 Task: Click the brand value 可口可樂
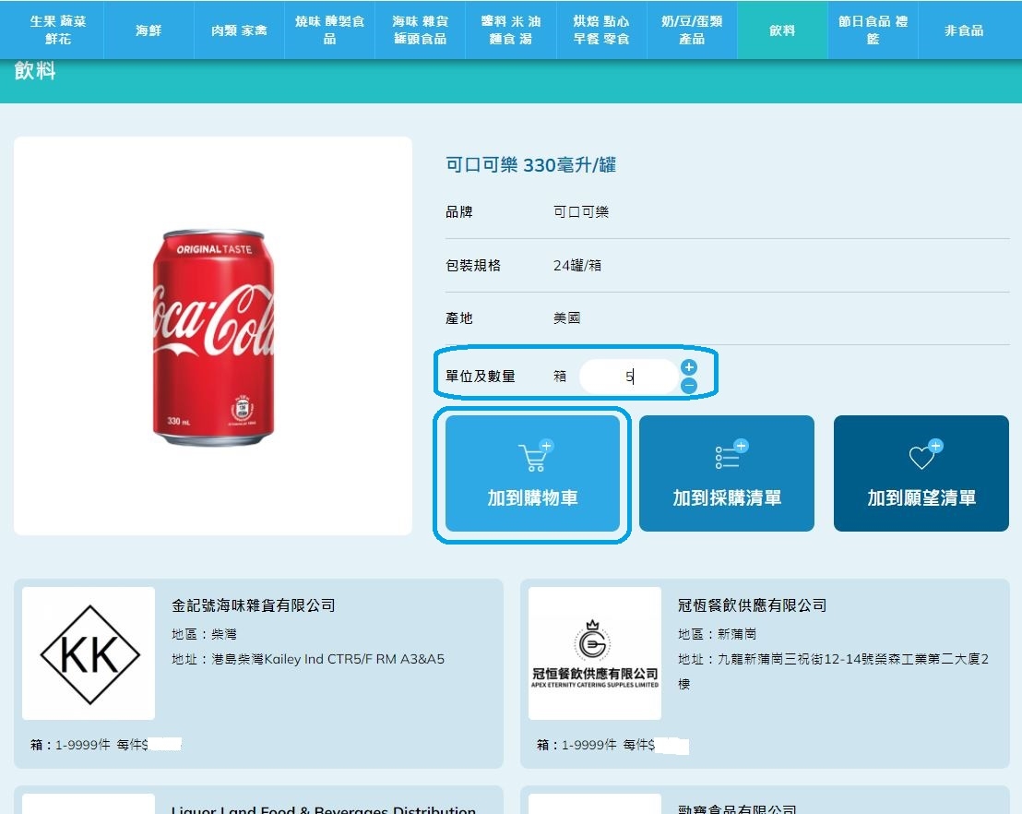pyautogui.click(x=581, y=212)
